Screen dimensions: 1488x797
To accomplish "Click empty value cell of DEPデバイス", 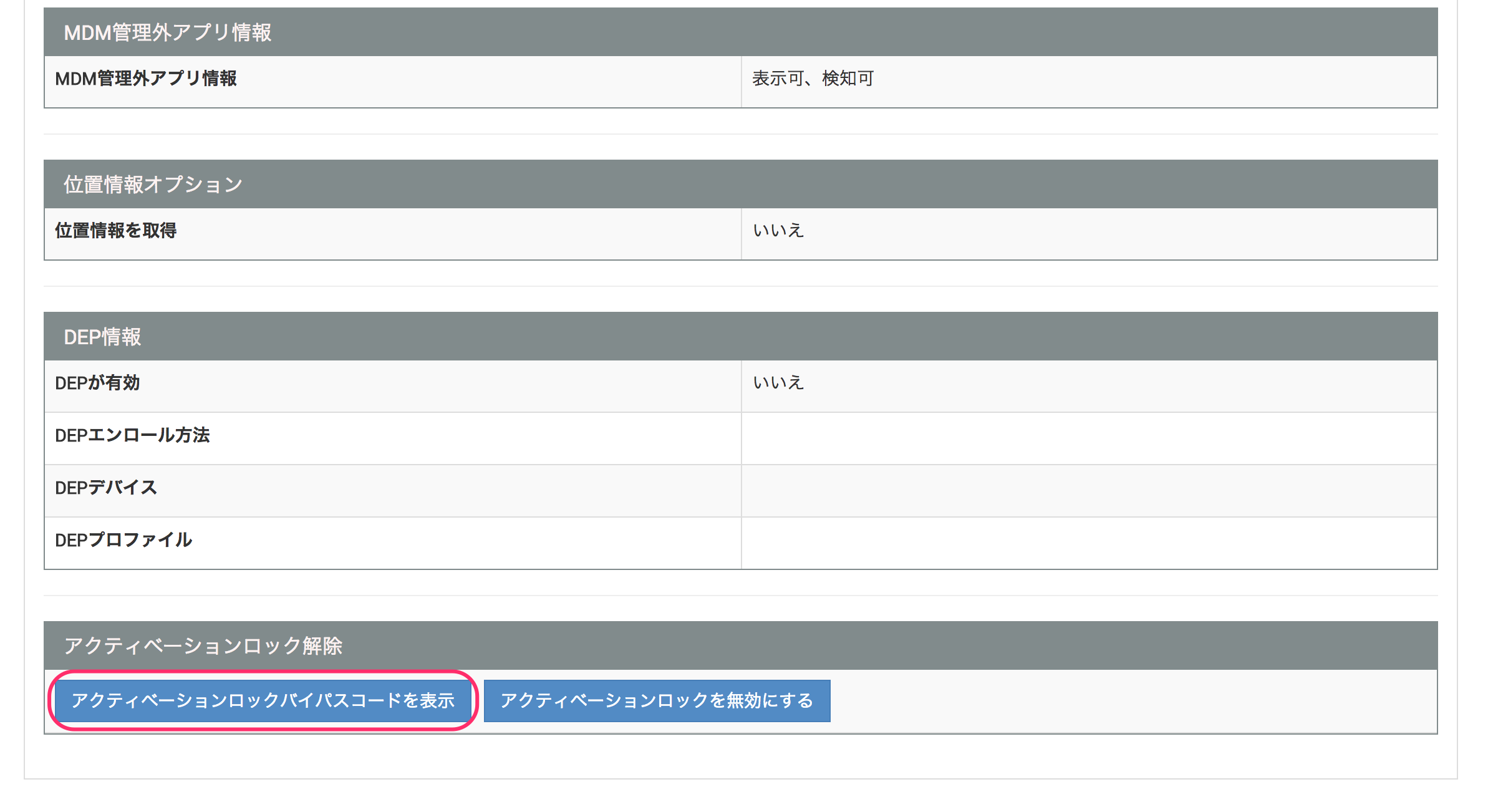I will tap(1088, 490).
